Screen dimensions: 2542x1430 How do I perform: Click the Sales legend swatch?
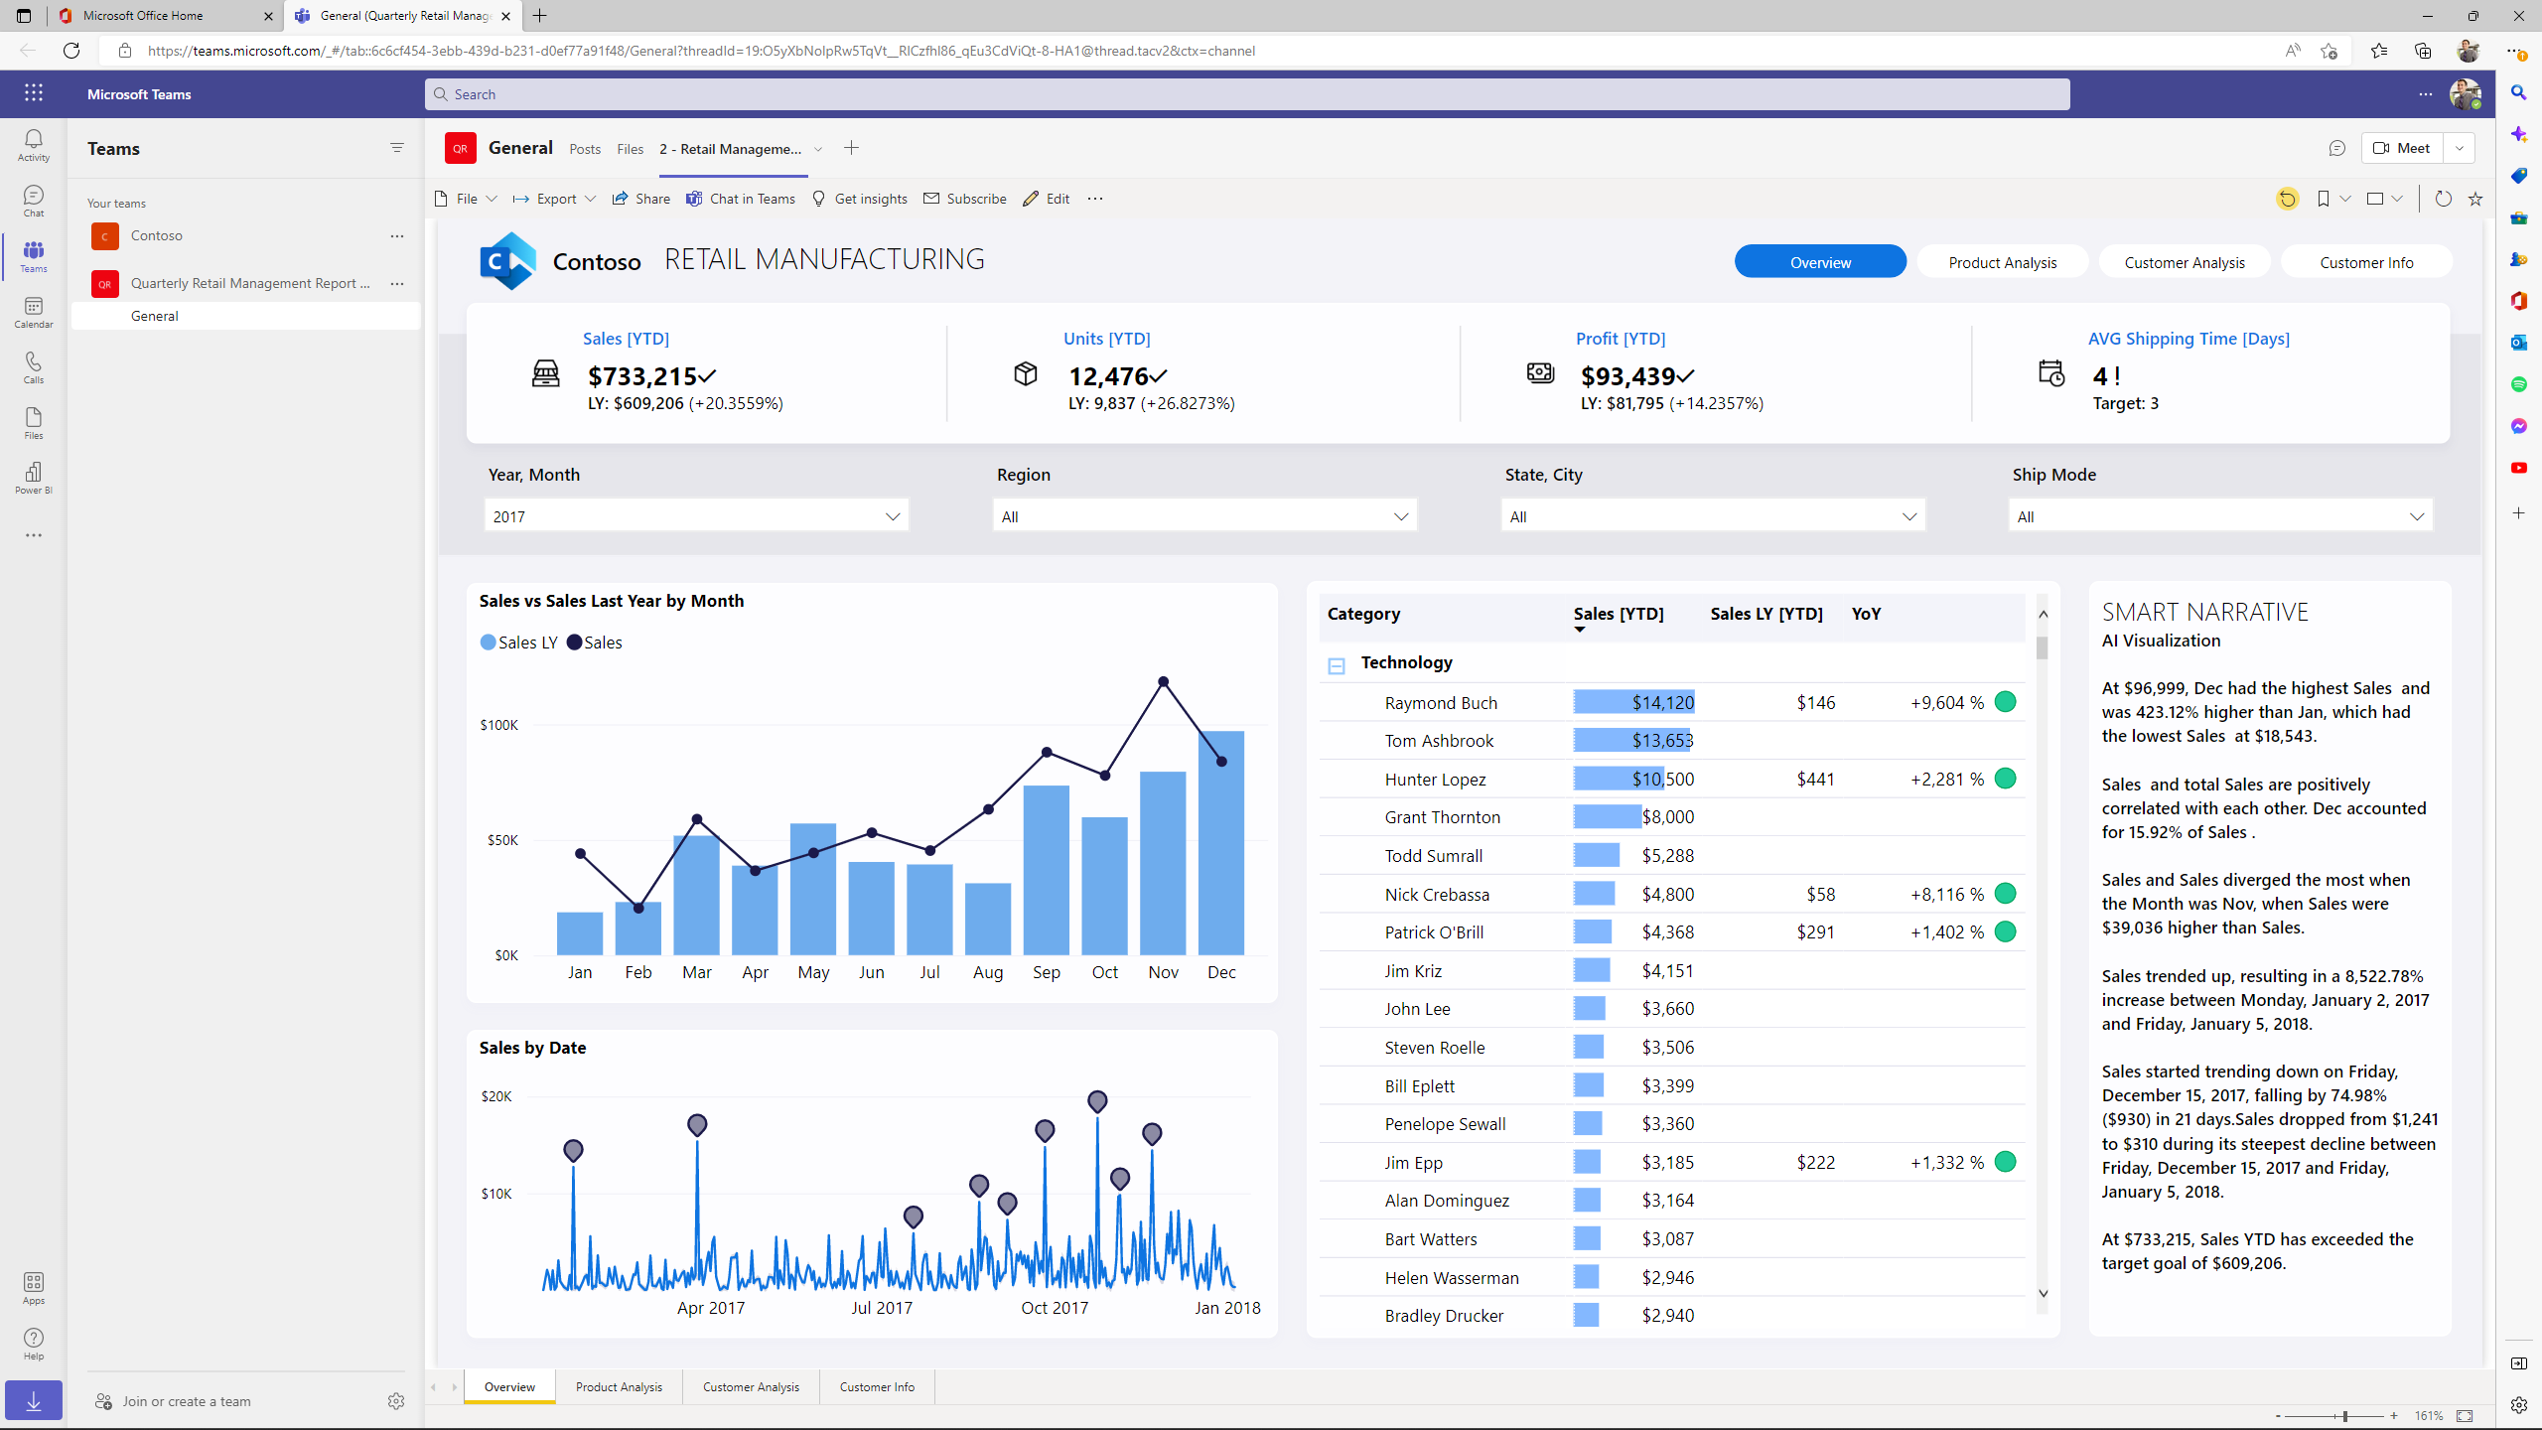click(x=574, y=643)
